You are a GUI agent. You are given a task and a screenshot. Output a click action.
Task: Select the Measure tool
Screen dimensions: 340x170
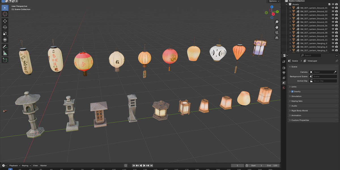(x=5, y=53)
